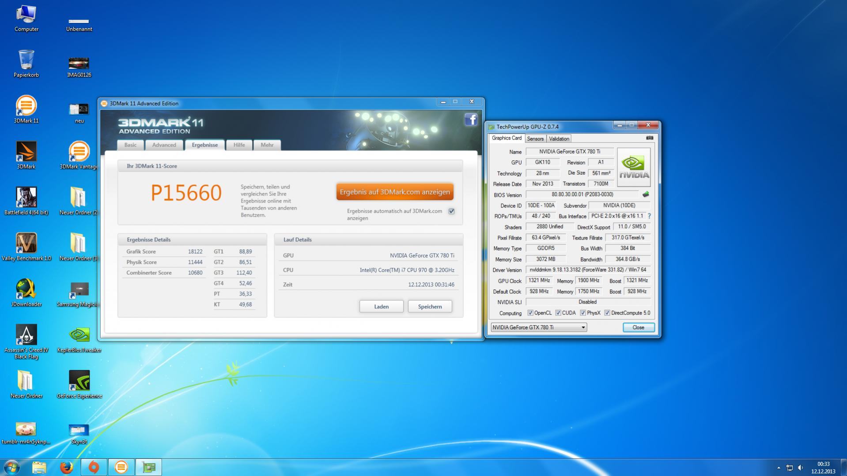
Task: Switch to the 3DMark 11 taskbar button
Action: click(x=121, y=467)
